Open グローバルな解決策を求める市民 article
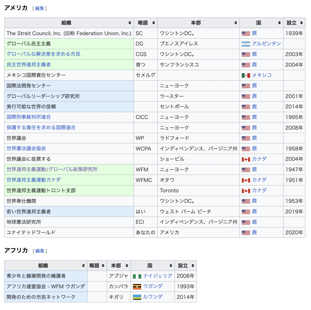 point(43,54)
